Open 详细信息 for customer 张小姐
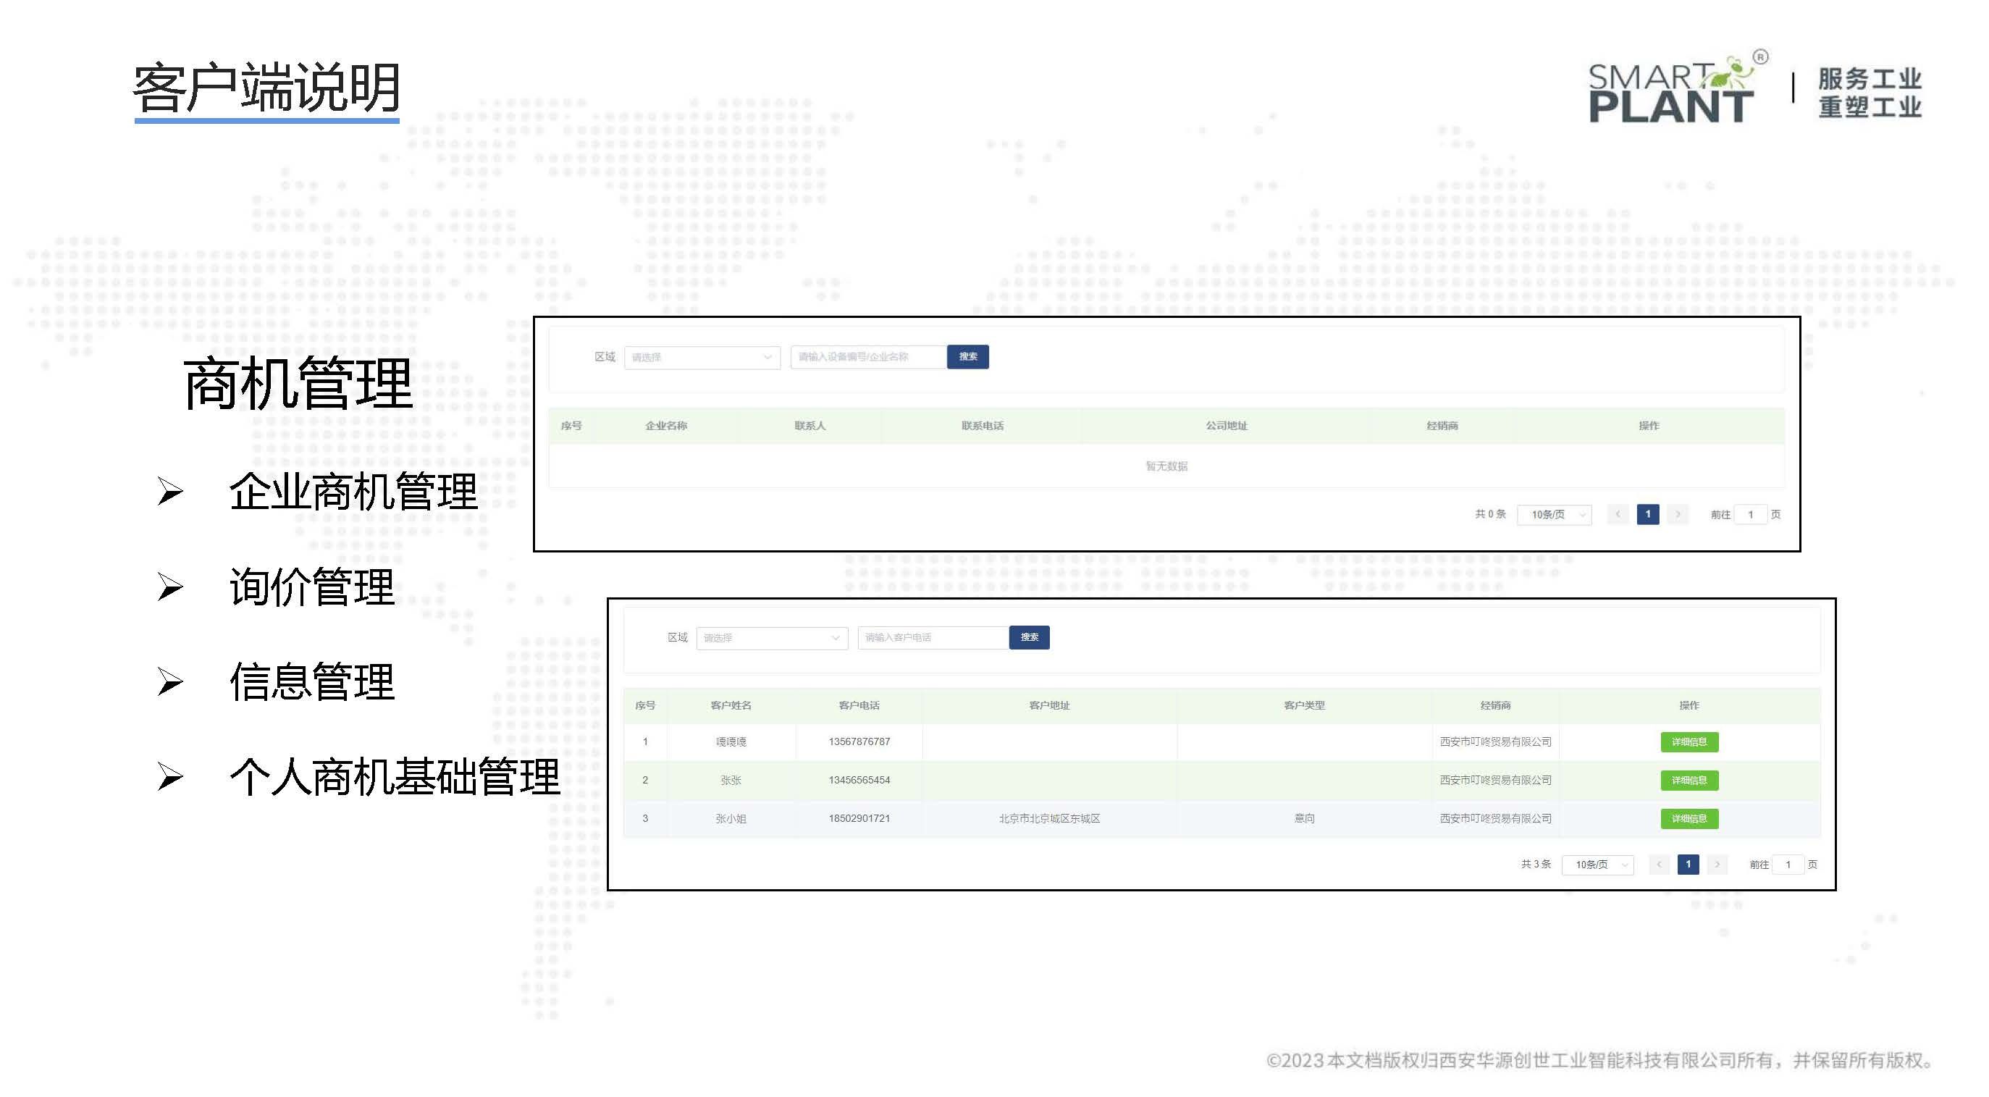The height and width of the screenshot is (1097, 1989). click(1689, 819)
